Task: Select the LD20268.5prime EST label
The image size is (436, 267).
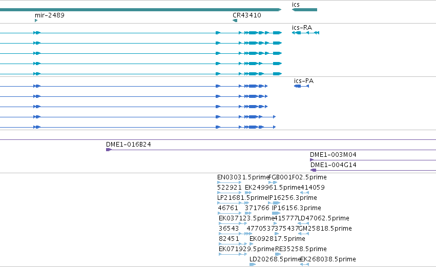Action: tap(275, 259)
